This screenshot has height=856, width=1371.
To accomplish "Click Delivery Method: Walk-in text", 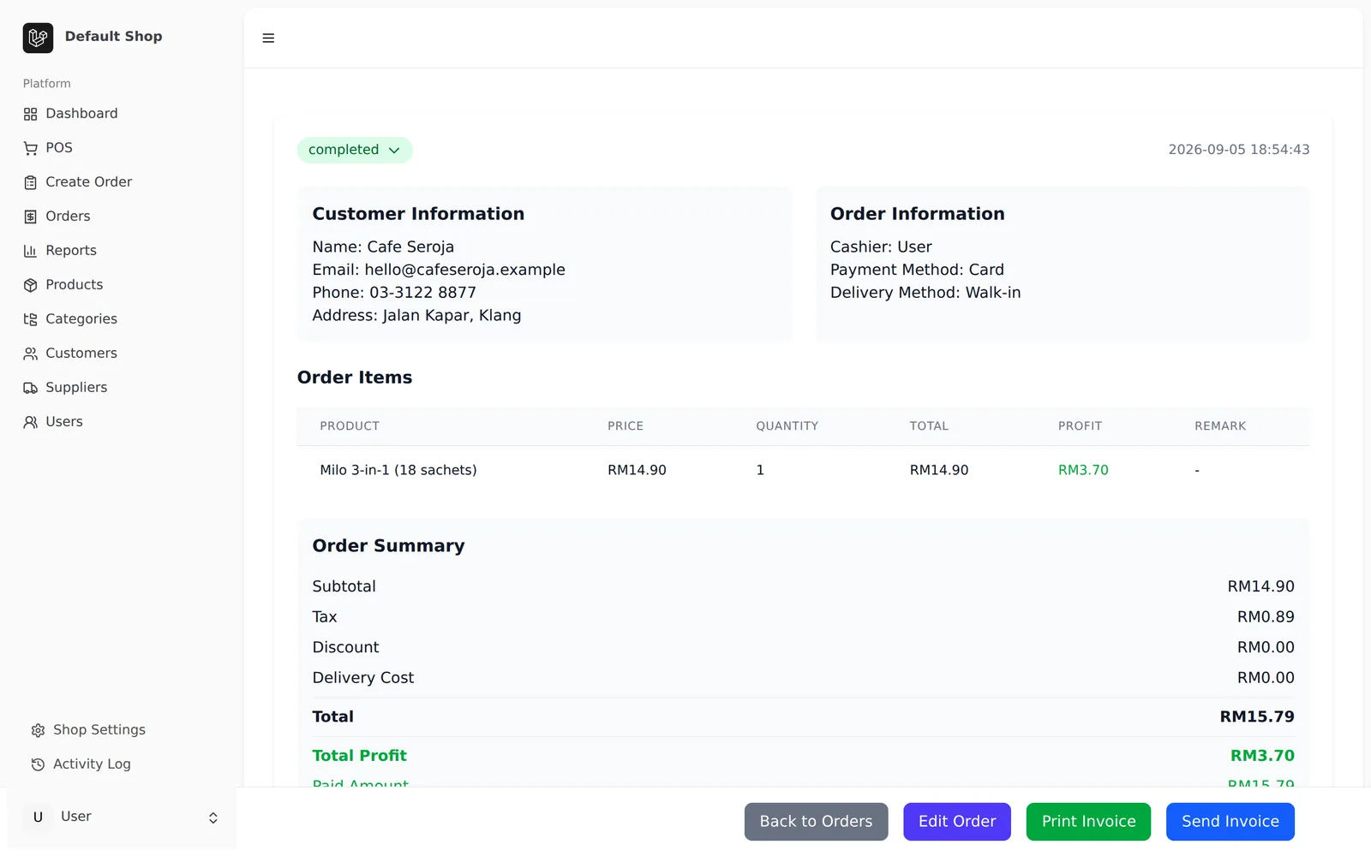I will [925, 293].
